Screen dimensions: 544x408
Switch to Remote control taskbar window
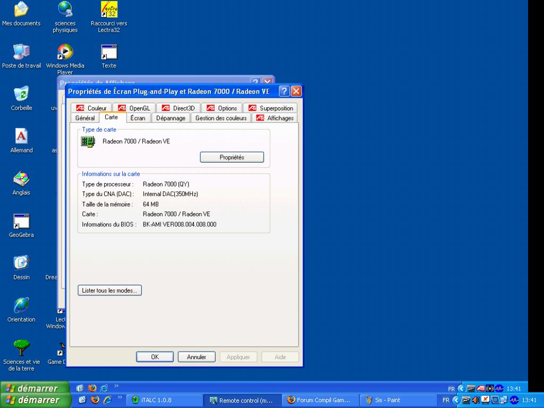tap(242, 400)
